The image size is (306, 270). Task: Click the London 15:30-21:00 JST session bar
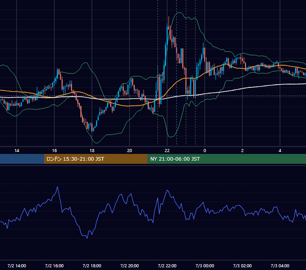click(x=95, y=159)
